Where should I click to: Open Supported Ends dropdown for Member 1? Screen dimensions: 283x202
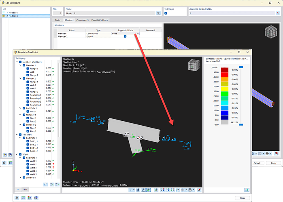point(138,33)
